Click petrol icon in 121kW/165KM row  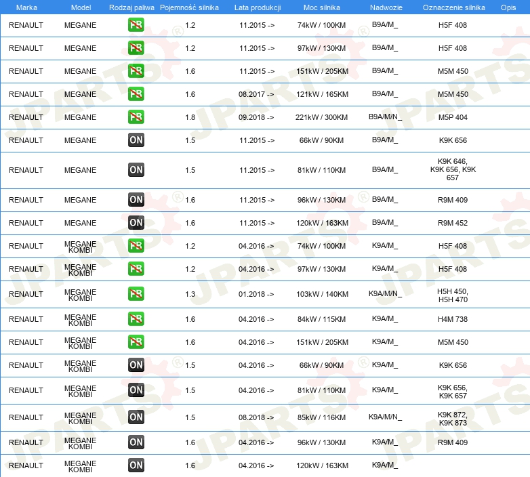(136, 94)
